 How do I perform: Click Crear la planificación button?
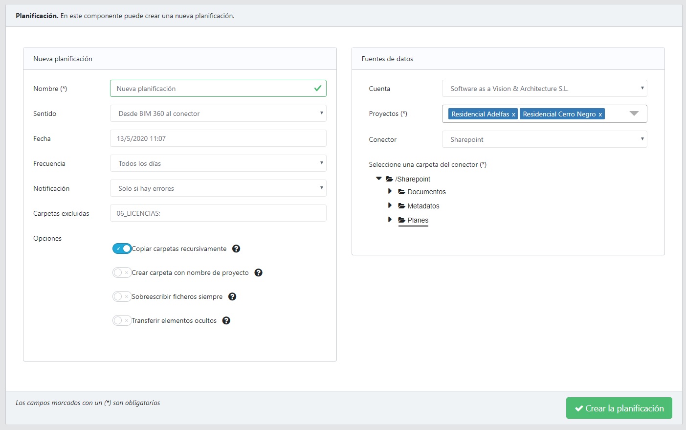tap(619, 408)
